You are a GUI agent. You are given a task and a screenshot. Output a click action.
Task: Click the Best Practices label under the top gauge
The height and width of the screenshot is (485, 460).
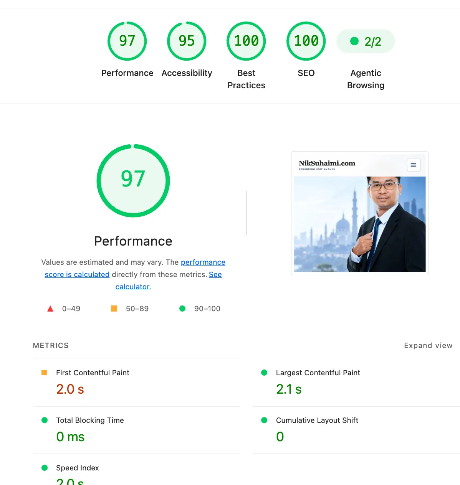(x=247, y=79)
